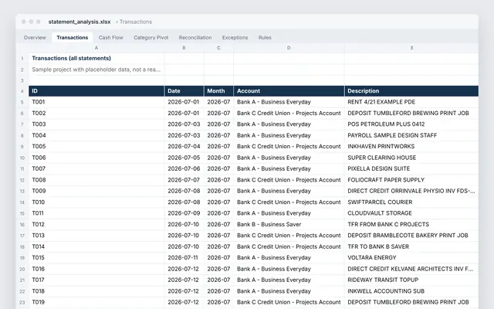Click 'INKWELL ACCOUNTING SUB' description cell
This screenshot has width=494, height=309.
pyautogui.click(x=411, y=291)
